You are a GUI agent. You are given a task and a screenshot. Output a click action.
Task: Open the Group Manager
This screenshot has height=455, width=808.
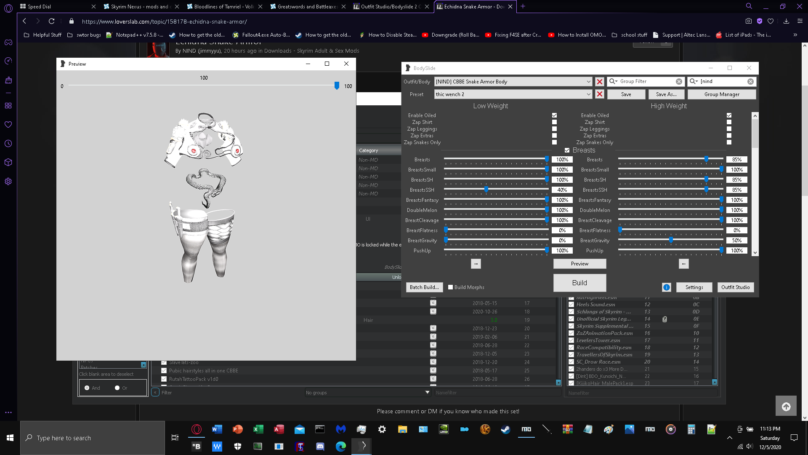coord(722,94)
